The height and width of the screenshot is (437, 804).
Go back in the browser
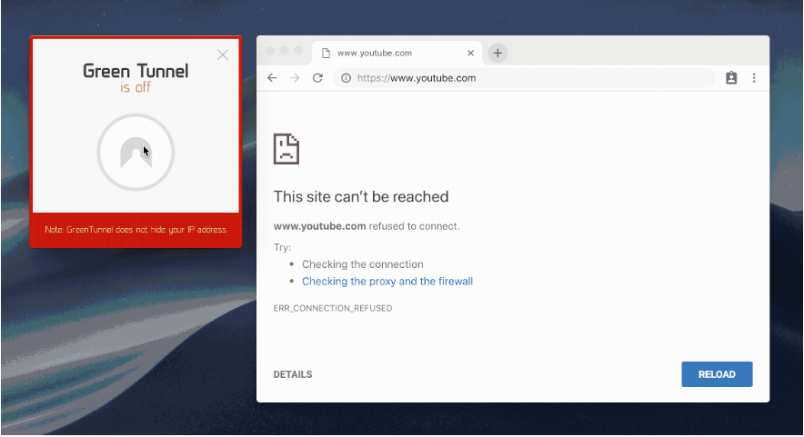272,78
